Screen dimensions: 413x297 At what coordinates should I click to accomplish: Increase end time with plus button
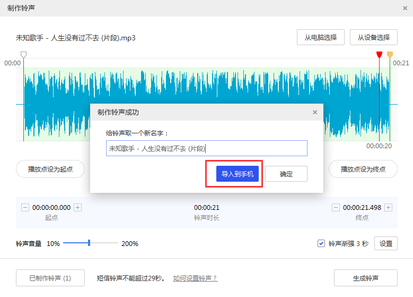(x=388, y=208)
